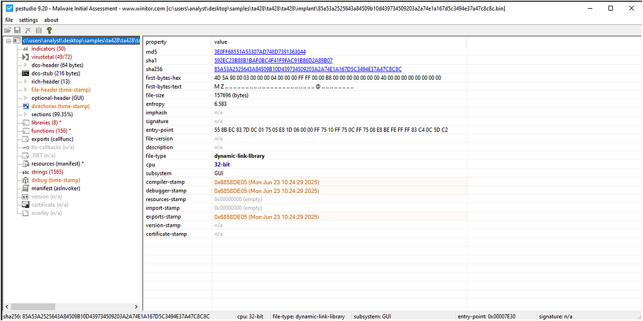Click tree horizontal scrollbar right arrow

pos(136,307)
